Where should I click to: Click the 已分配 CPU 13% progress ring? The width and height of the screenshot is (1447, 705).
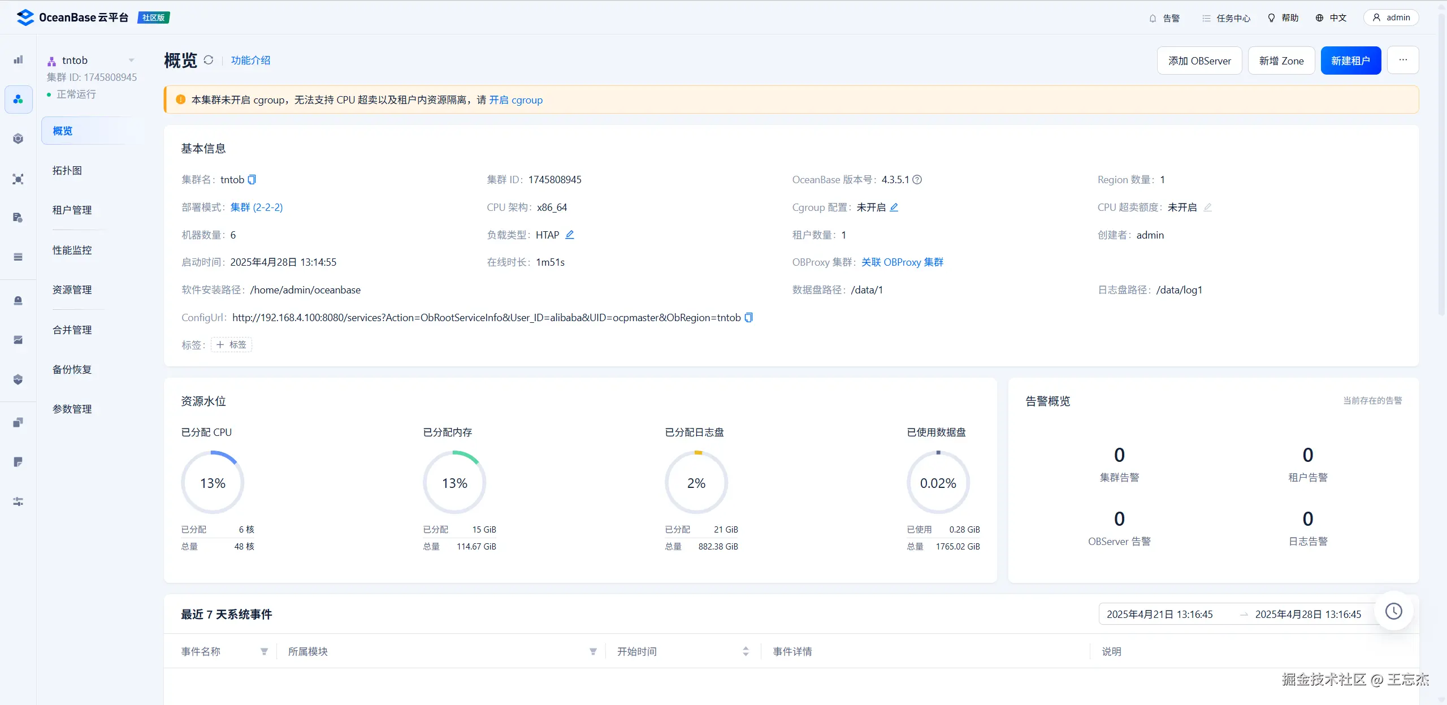(x=213, y=483)
